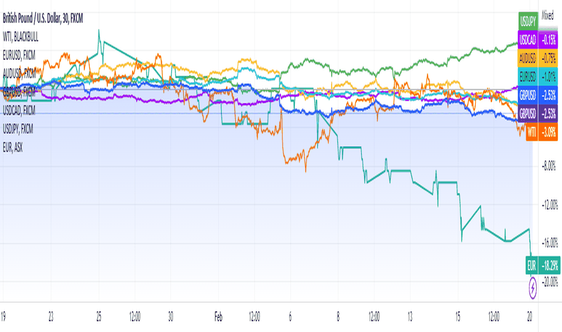Select the green USDJPY price label

pos(528,21)
